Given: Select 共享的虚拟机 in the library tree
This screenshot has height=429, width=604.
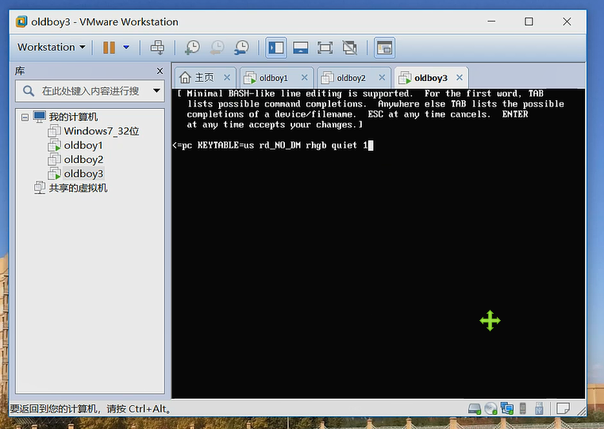Looking at the screenshot, I should (x=78, y=188).
